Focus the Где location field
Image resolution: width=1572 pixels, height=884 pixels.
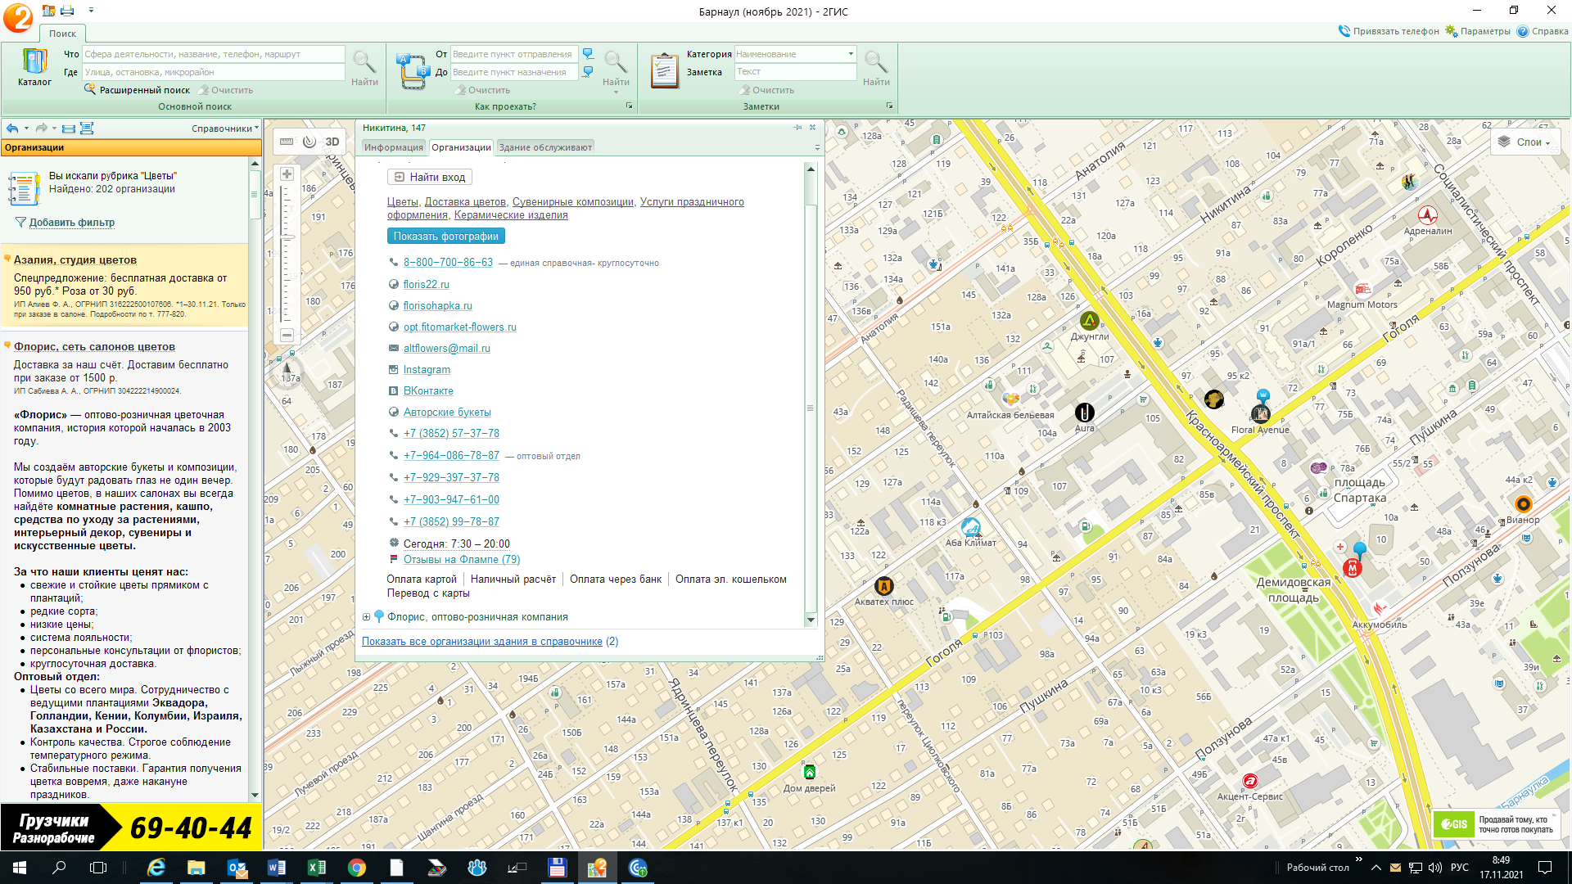[x=213, y=72]
